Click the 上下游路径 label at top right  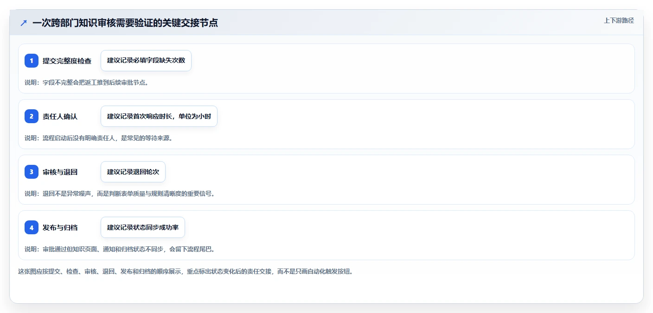pyautogui.click(x=619, y=20)
